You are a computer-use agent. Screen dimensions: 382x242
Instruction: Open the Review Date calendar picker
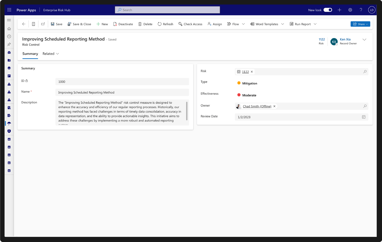pos(364,117)
